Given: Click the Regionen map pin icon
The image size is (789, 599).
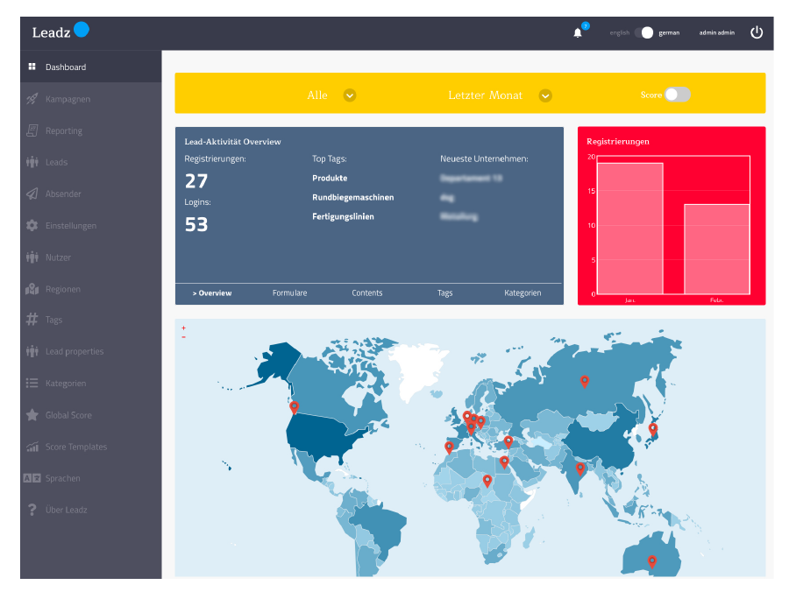Looking at the screenshot, I should coord(32,289).
